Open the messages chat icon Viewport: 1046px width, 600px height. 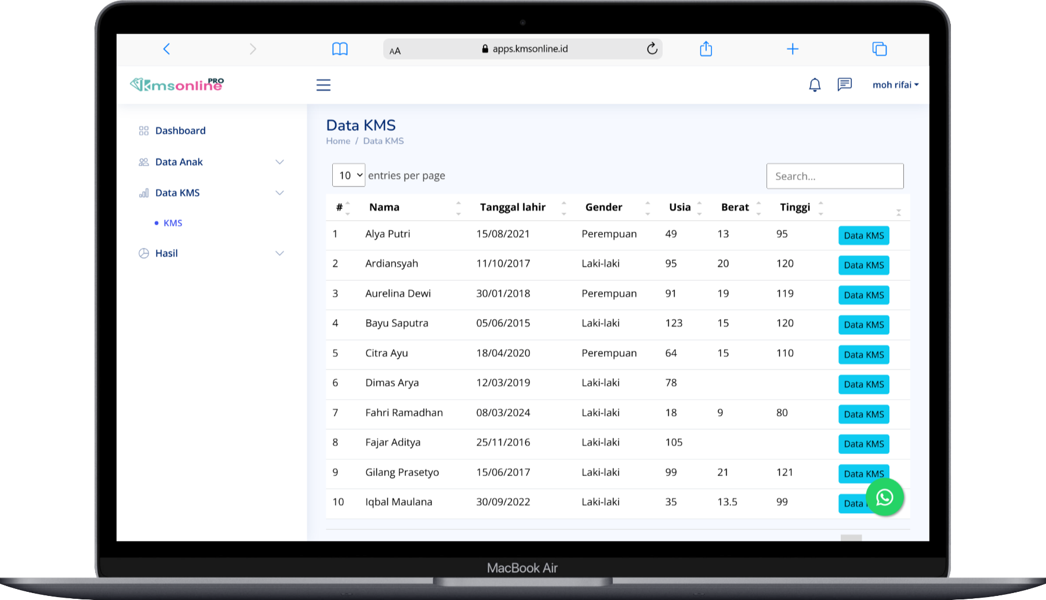(x=844, y=85)
